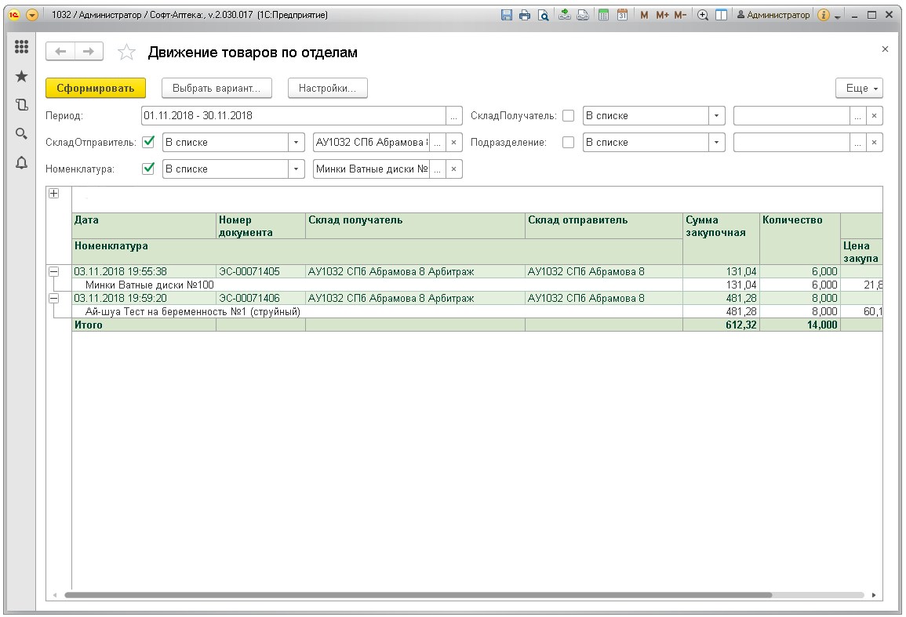This screenshot has height=617, width=906.
Task: Click the horizontal scrollbar of the report
Action: click(x=416, y=595)
